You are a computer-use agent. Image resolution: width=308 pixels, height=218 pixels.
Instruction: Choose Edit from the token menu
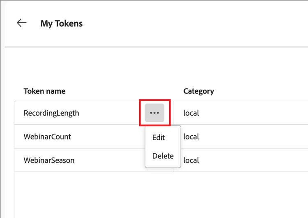click(x=159, y=137)
